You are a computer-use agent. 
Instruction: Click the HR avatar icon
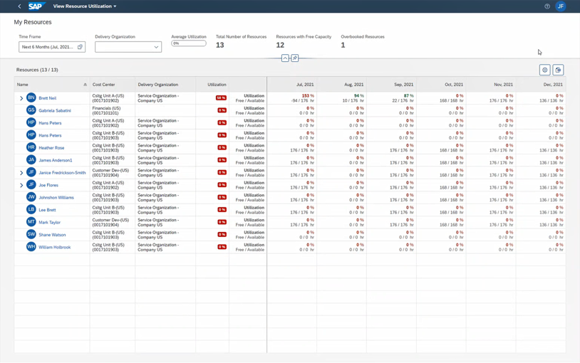(31, 147)
